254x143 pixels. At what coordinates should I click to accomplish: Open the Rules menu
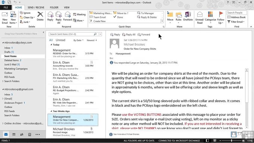(179, 18)
